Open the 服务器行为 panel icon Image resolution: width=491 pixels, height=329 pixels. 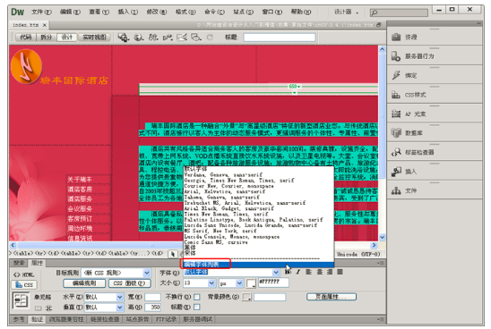click(396, 56)
